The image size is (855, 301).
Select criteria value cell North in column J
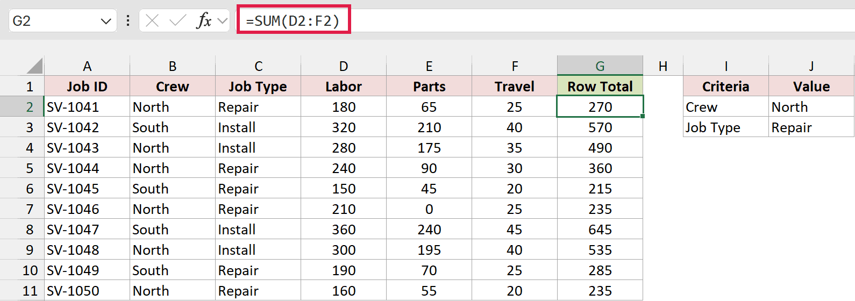point(811,106)
